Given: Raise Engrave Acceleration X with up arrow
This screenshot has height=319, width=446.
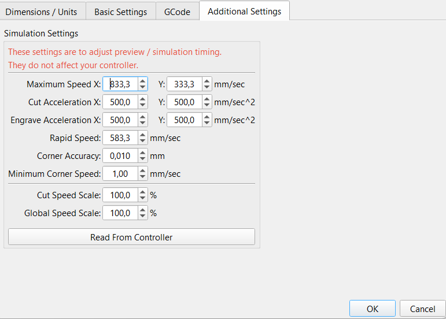Looking at the screenshot, I should point(143,117).
